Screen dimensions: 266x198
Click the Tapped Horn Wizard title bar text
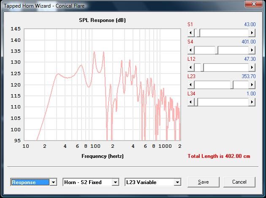point(44,6)
